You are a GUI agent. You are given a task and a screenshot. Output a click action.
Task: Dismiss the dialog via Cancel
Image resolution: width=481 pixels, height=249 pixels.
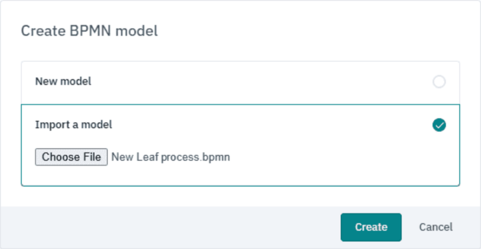click(x=436, y=227)
